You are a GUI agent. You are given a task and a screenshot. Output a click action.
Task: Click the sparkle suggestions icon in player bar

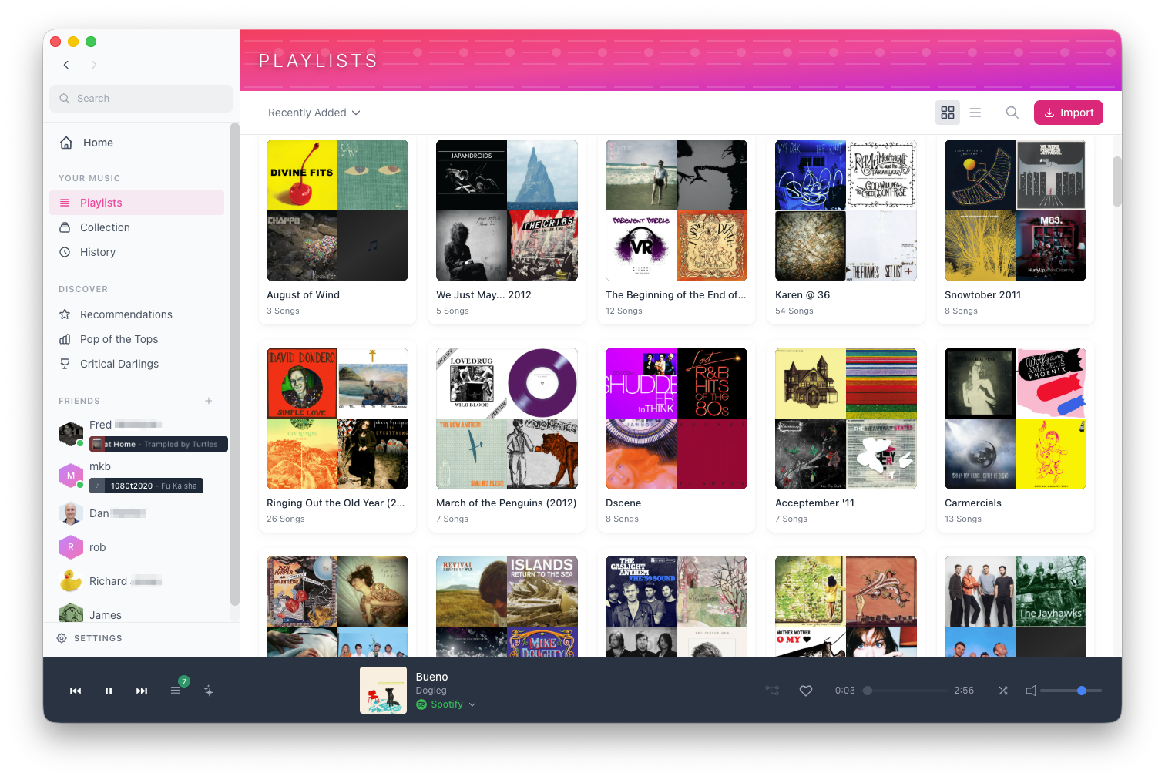click(209, 691)
